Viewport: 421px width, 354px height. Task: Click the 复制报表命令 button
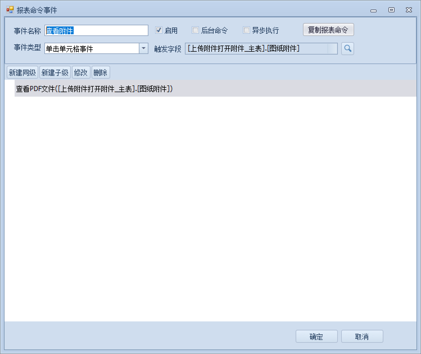pyautogui.click(x=328, y=30)
